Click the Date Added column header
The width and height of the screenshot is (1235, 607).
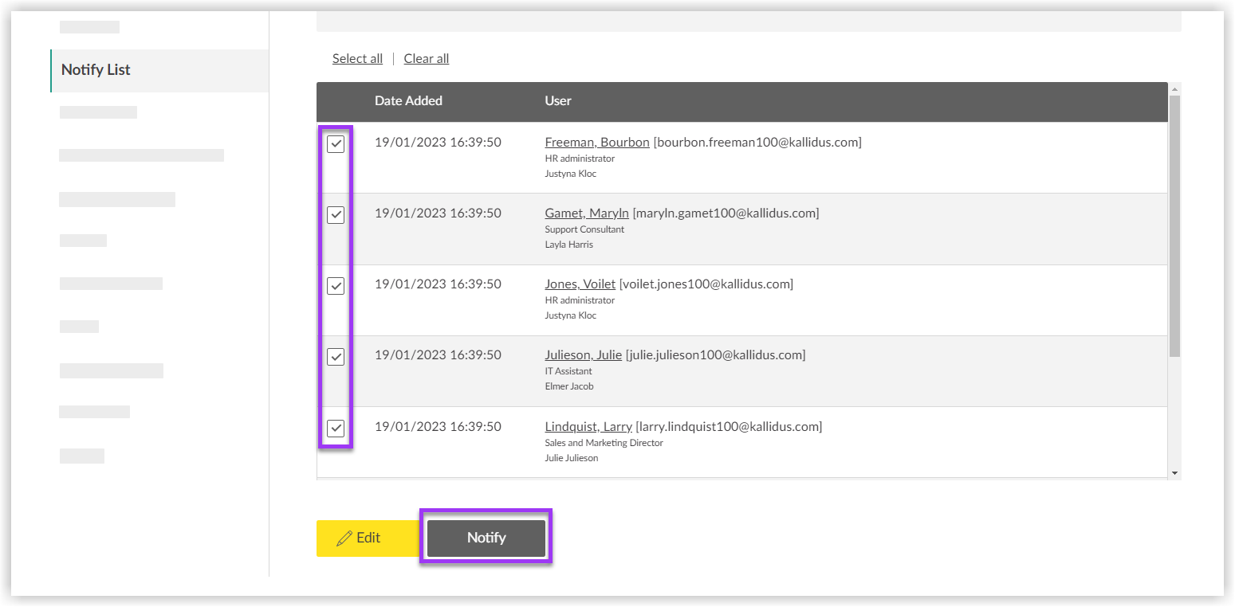(x=408, y=101)
